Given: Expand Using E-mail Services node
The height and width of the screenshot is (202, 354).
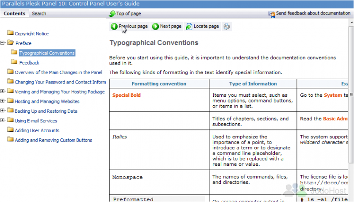Looking at the screenshot, I should coord(3,120).
